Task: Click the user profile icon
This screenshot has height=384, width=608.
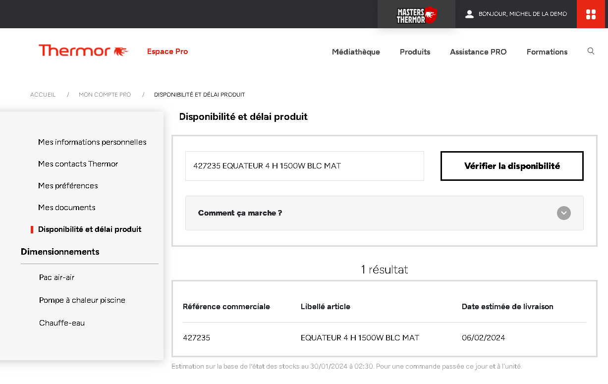Action: (469, 14)
